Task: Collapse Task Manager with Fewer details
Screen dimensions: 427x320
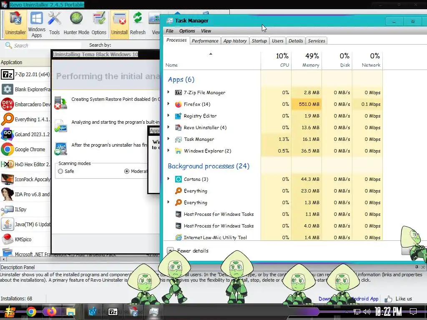Action: (188, 250)
